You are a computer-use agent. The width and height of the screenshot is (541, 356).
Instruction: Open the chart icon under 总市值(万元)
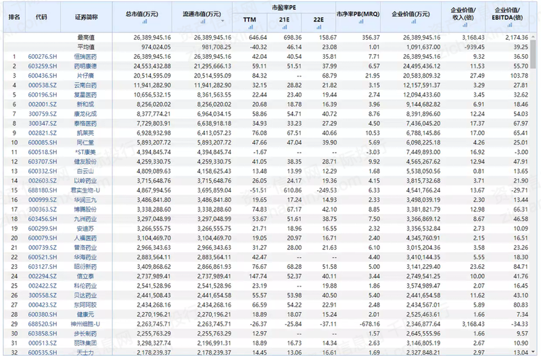[144, 22]
